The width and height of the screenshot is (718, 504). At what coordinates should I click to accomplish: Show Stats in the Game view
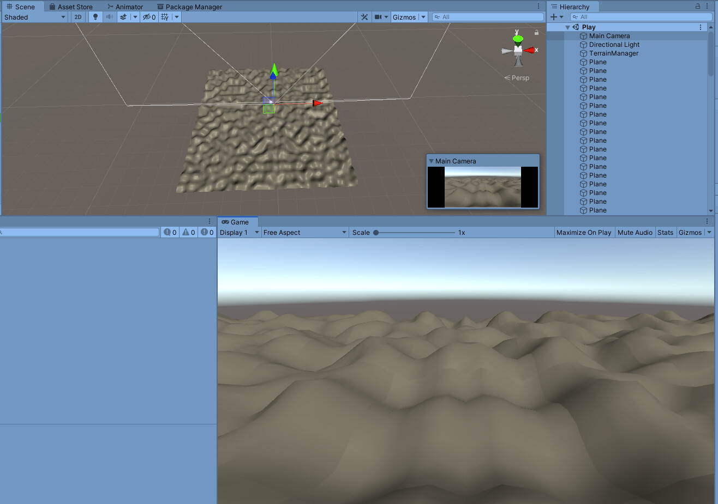pyautogui.click(x=665, y=232)
